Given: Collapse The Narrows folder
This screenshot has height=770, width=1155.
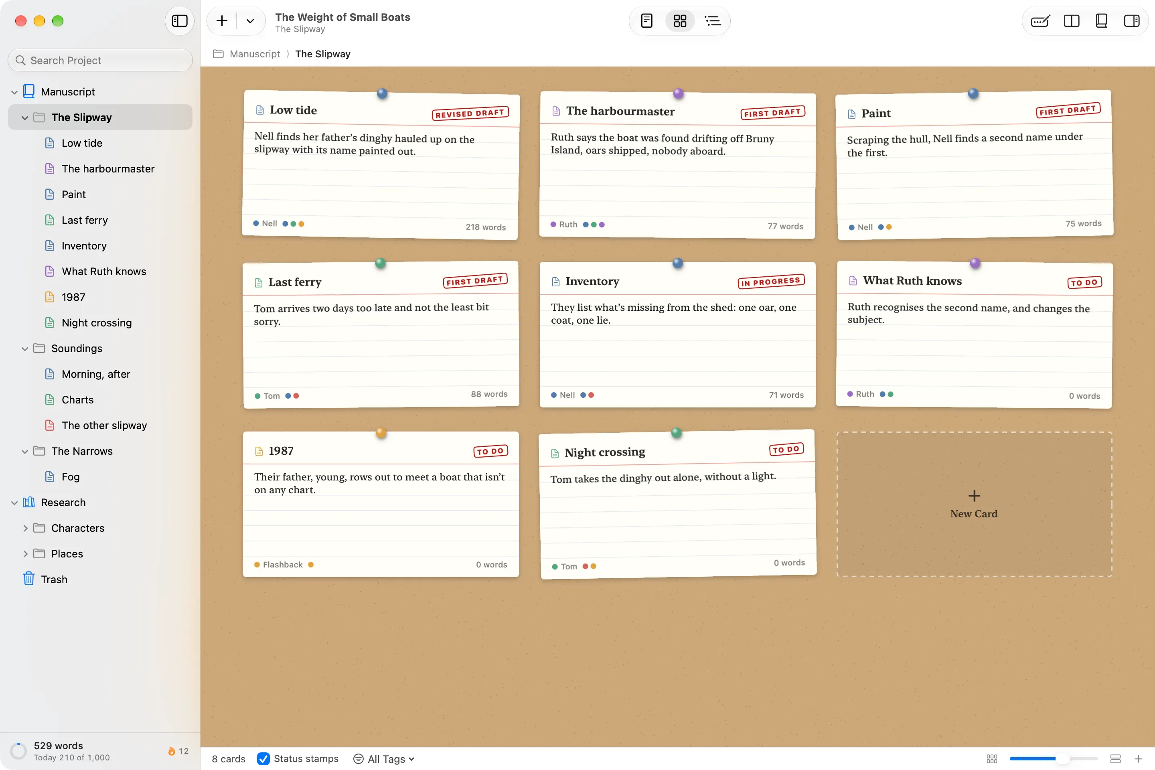Looking at the screenshot, I should click(x=24, y=451).
